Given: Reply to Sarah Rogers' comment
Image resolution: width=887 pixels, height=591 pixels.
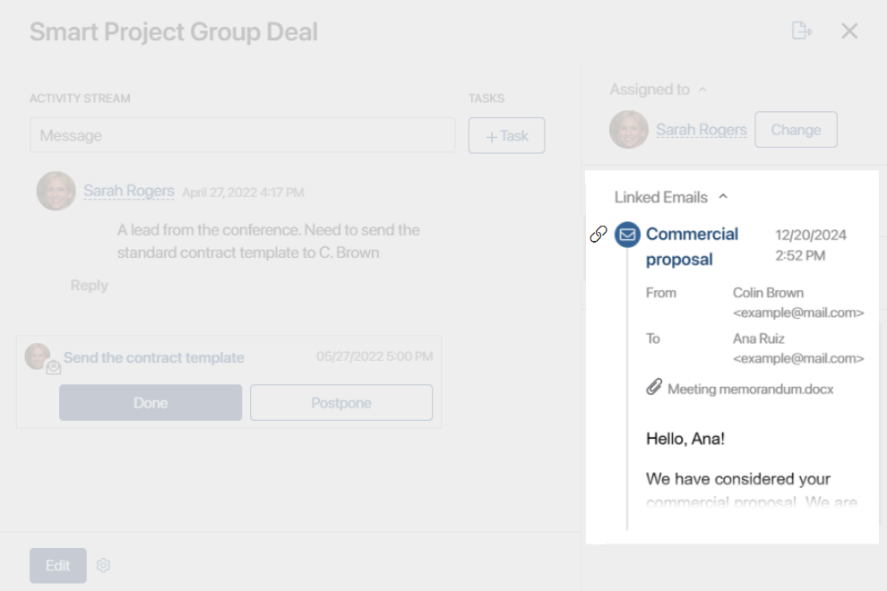Looking at the screenshot, I should 89,286.
